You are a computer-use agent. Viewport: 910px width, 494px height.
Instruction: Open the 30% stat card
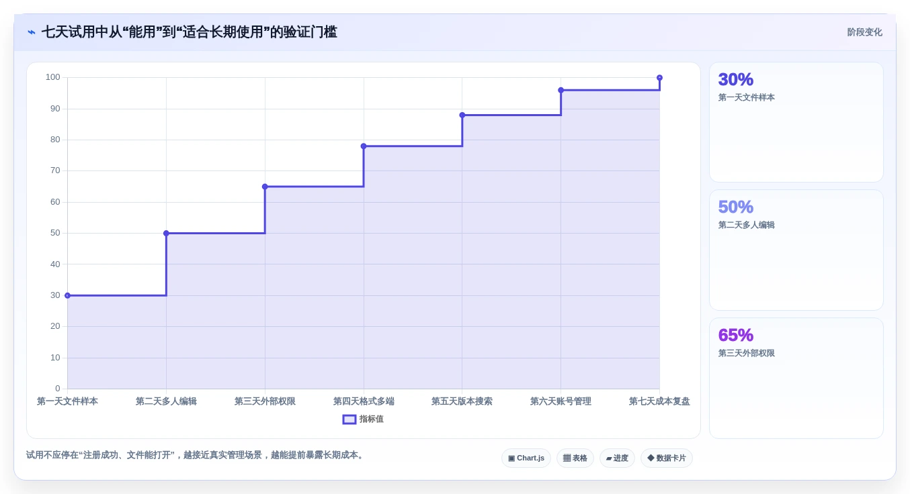pos(796,122)
